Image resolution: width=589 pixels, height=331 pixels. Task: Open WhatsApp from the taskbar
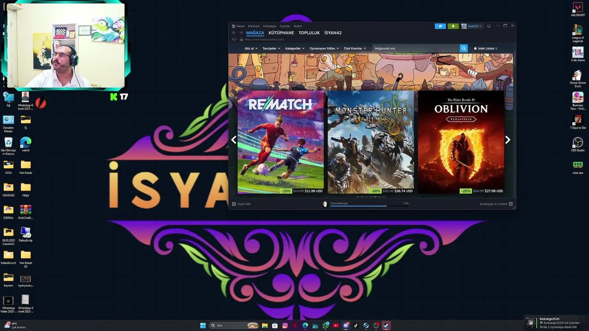pos(326,325)
